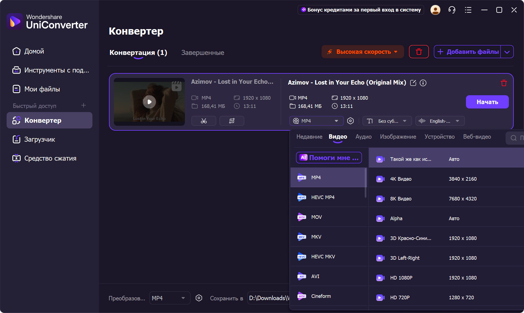
Task: Switch to Конвертация (1) tab
Action: 138,52
